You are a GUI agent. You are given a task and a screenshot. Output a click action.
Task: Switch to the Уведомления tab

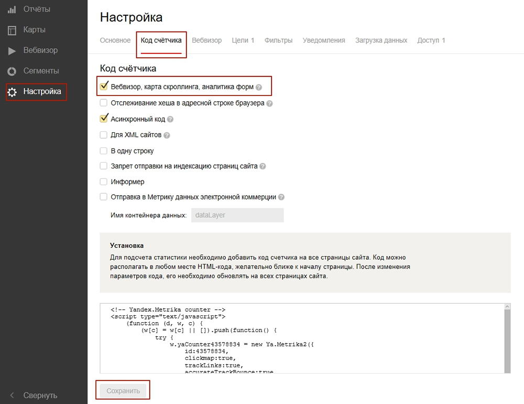click(324, 40)
